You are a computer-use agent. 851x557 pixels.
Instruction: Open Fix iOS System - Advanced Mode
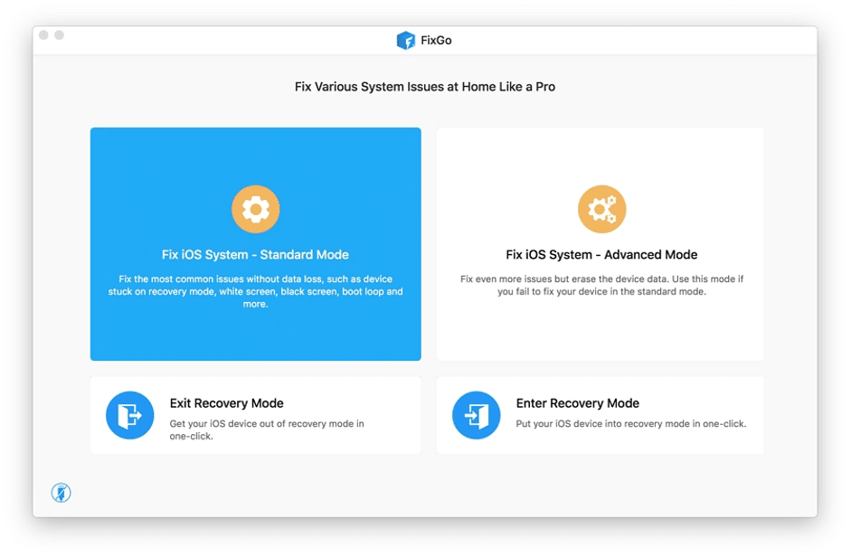pos(601,244)
